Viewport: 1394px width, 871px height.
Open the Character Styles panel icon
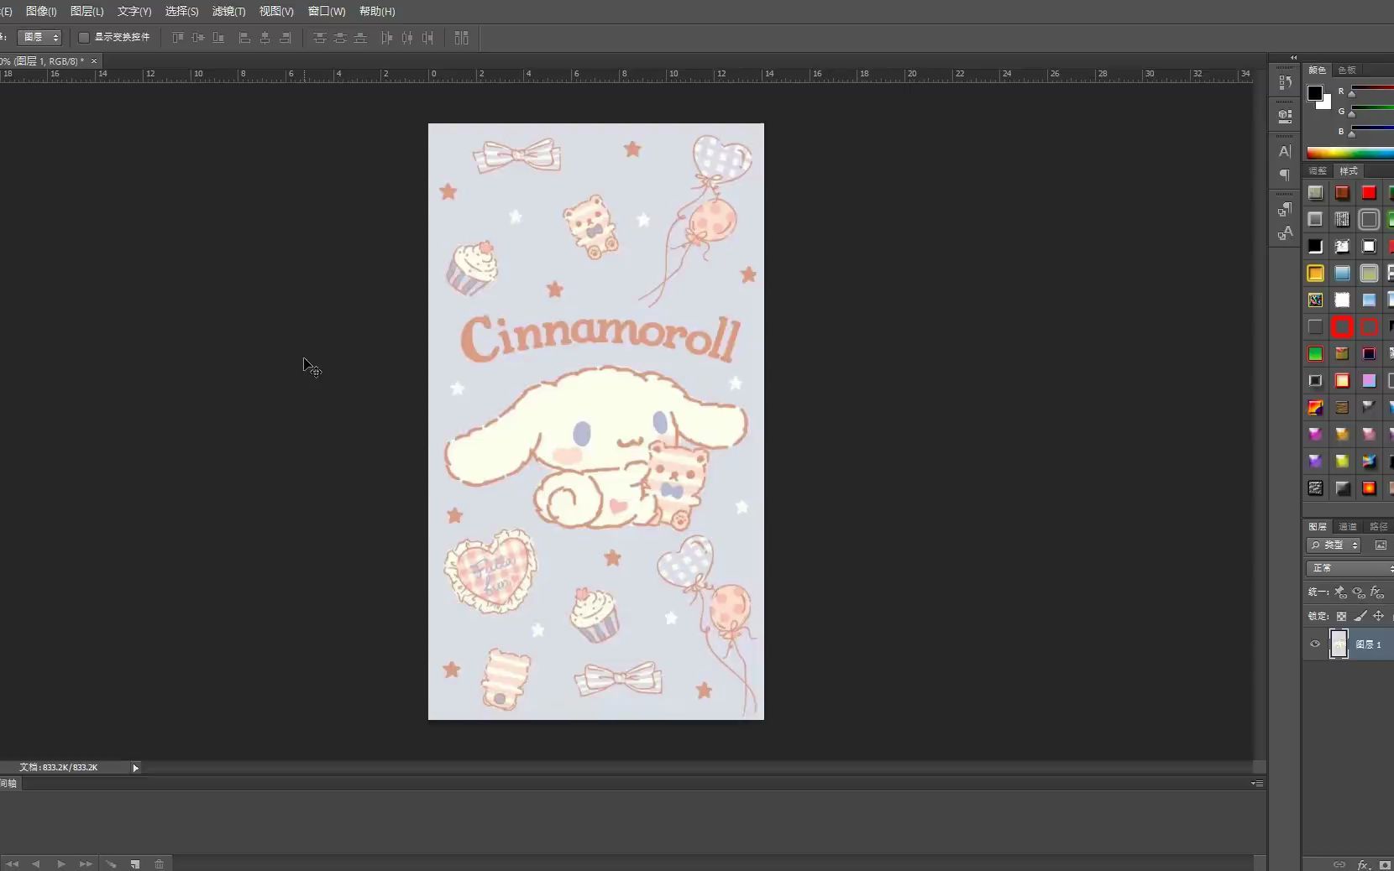tap(1285, 234)
